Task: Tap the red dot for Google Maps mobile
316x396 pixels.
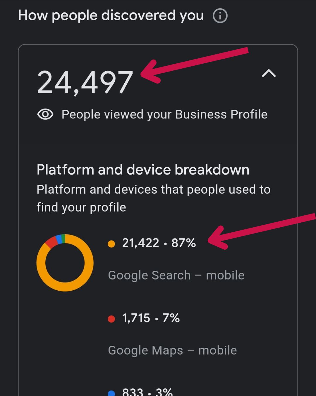Action: click(x=111, y=319)
